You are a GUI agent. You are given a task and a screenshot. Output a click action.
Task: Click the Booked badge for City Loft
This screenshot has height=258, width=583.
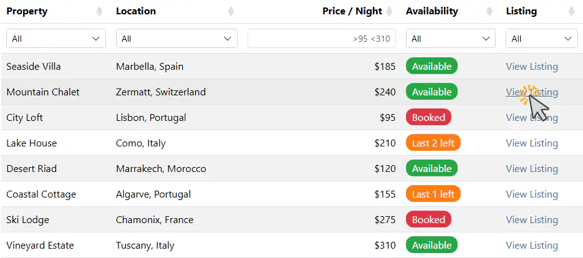pyautogui.click(x=428, y=118)
